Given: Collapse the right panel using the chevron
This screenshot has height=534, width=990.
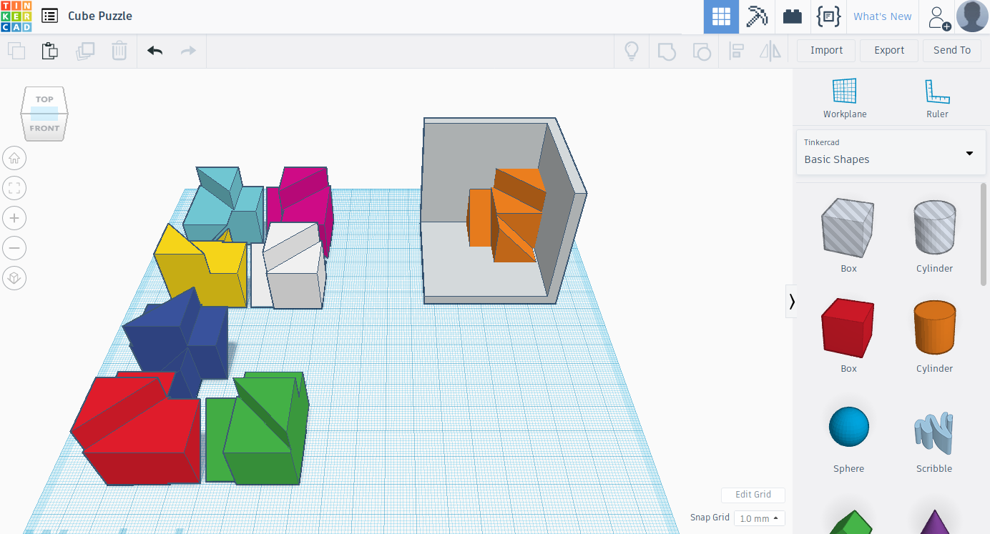Looking at the screenshot, I should [x=791, y=301].
